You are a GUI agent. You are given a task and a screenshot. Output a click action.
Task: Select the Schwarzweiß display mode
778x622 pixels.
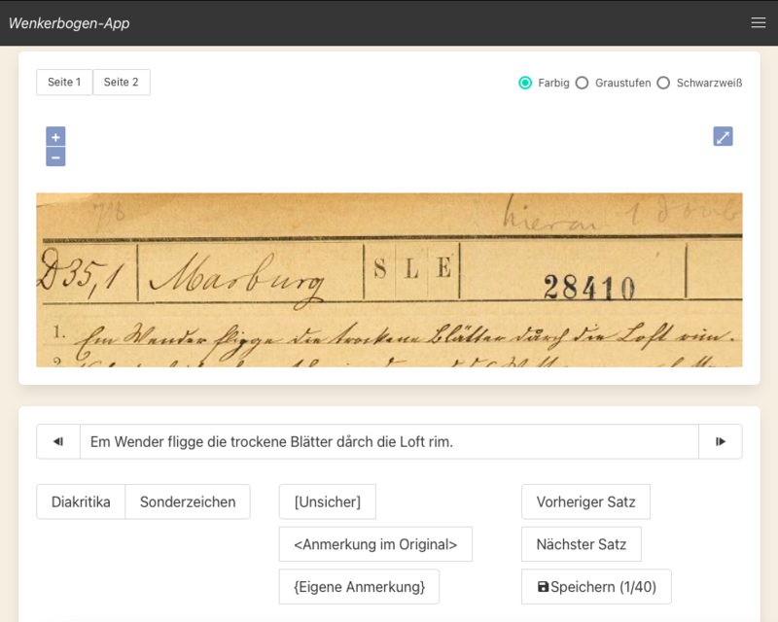tap(663, 83)
